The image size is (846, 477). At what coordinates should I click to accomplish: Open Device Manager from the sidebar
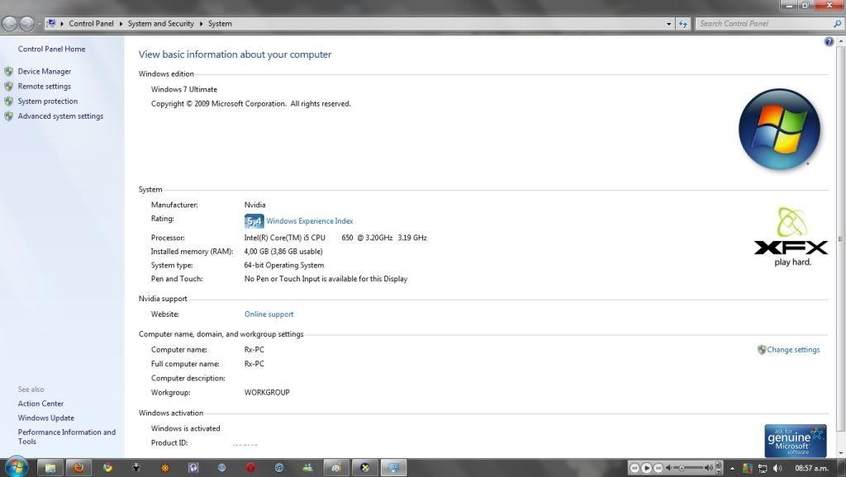[45, 71]
